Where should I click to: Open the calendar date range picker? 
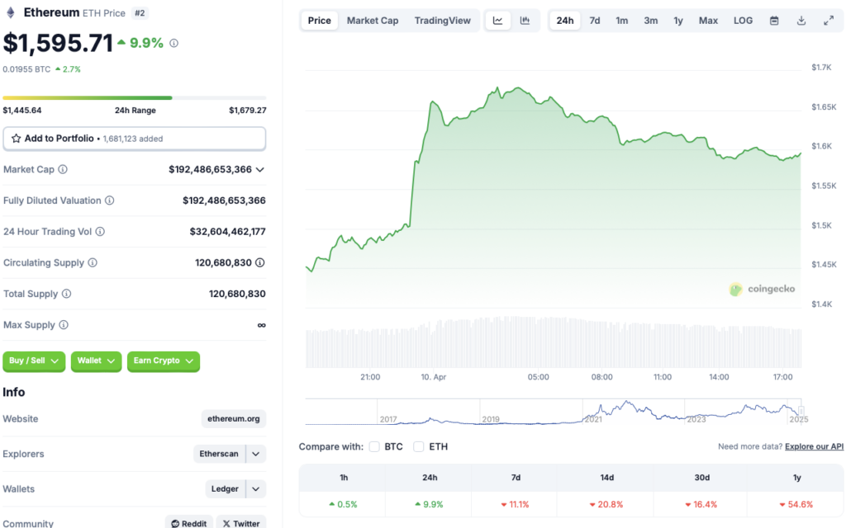[773, 21]
